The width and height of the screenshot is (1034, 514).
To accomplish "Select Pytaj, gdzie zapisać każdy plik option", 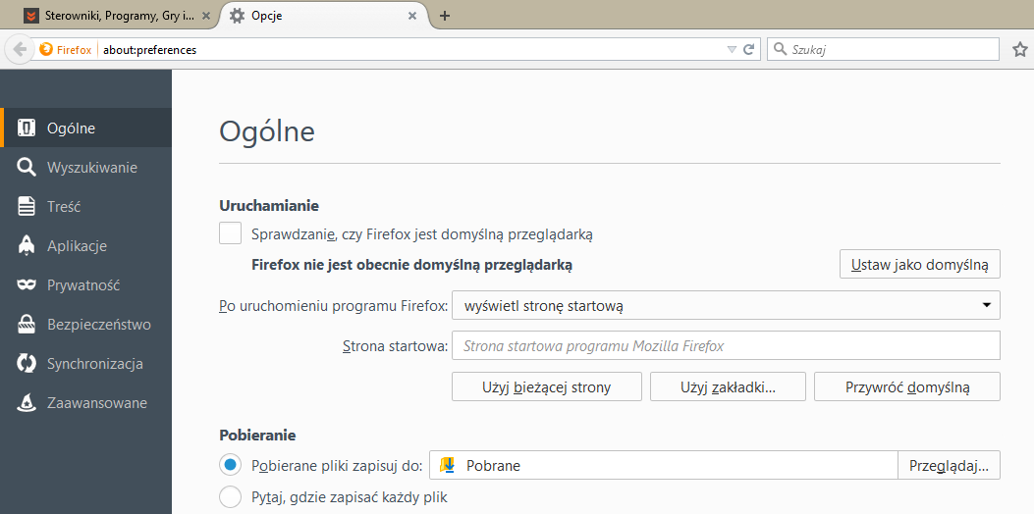I will (x=230, y=497).
